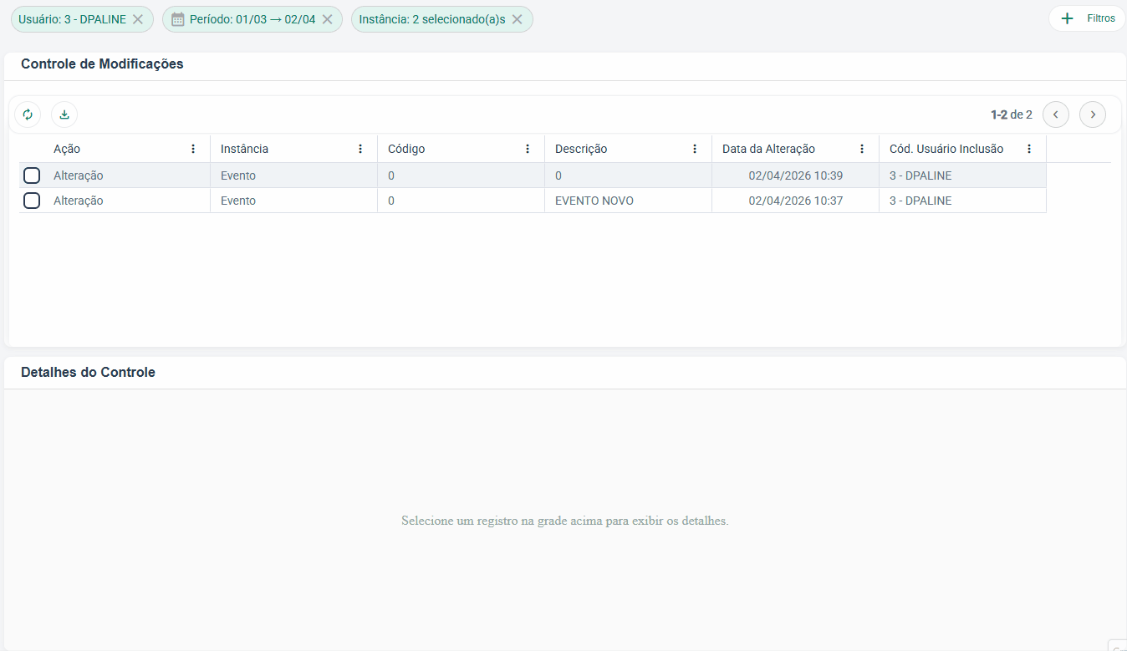The height and width of the screenshot is (651, 1127).
Task: Select the EVENTO NOVO description cell
Action: click(628, 201)
